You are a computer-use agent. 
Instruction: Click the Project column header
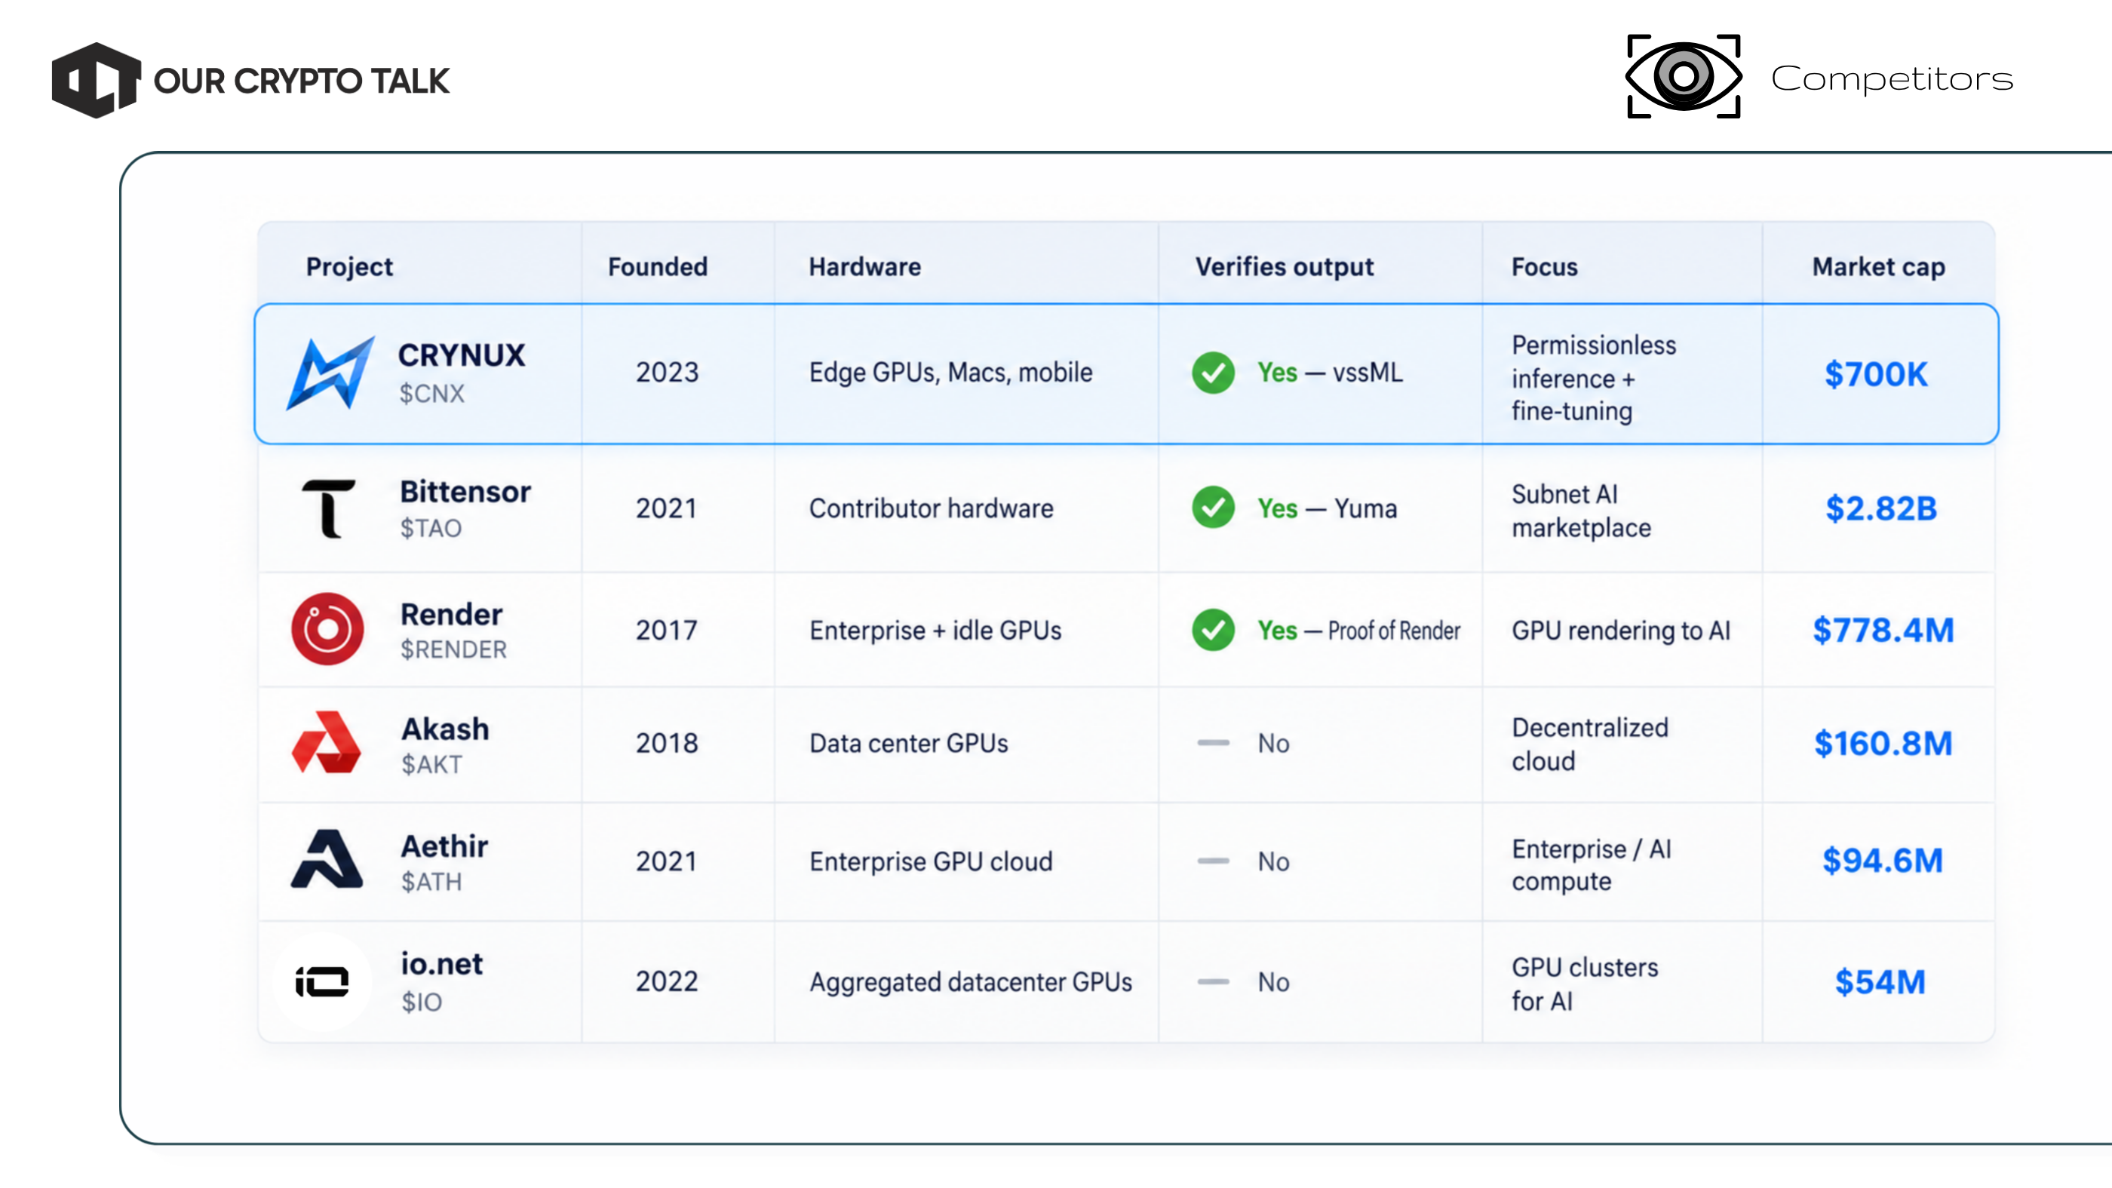click(349, 267)
